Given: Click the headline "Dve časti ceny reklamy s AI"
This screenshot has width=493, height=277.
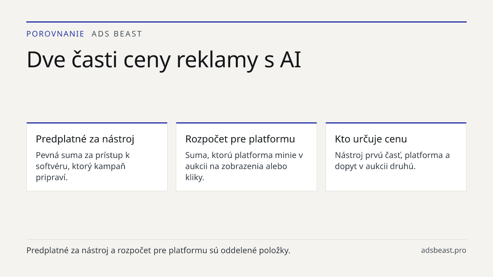Looking at the screenshot, I should [x=164, y=60].
